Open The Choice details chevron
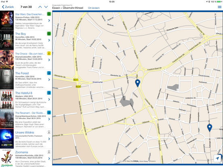 (49, 60)
